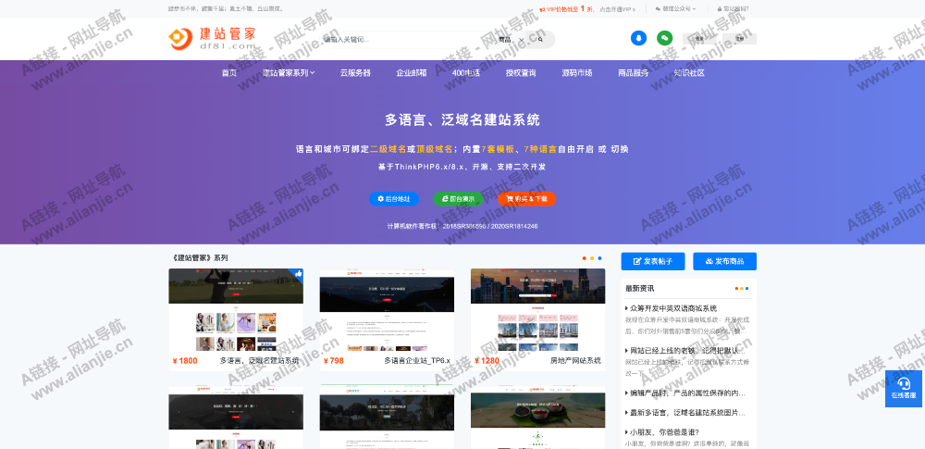Click the 最新资讯 panel heading
The width and height of the screenshot is (925, 449).
tap(639, 288)
